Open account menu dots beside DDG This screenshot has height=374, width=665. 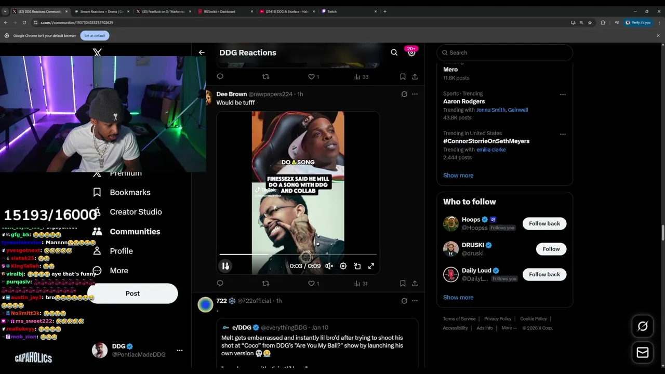(179, 351)
